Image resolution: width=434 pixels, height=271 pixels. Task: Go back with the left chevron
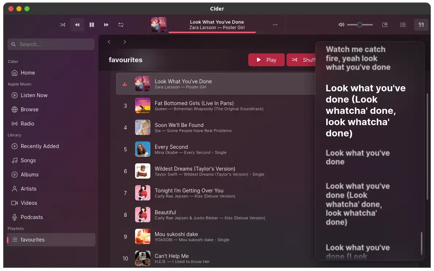(109, 42)
